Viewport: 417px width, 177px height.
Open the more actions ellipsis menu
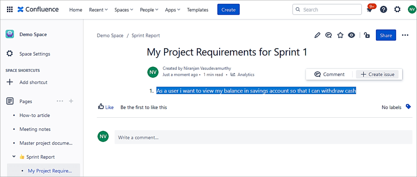(405, 35)
